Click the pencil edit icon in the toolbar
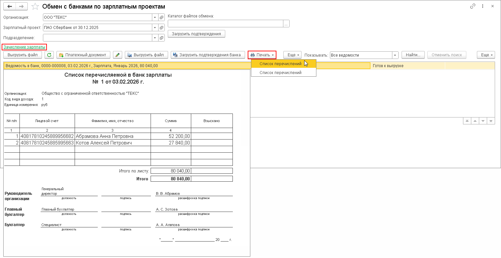Image resolution: width=501 pixels, height=258 pixels. [x=118, y=55]
